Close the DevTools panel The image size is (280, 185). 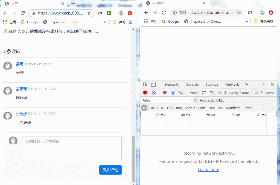pyautogui.click(x=272, y=84)
